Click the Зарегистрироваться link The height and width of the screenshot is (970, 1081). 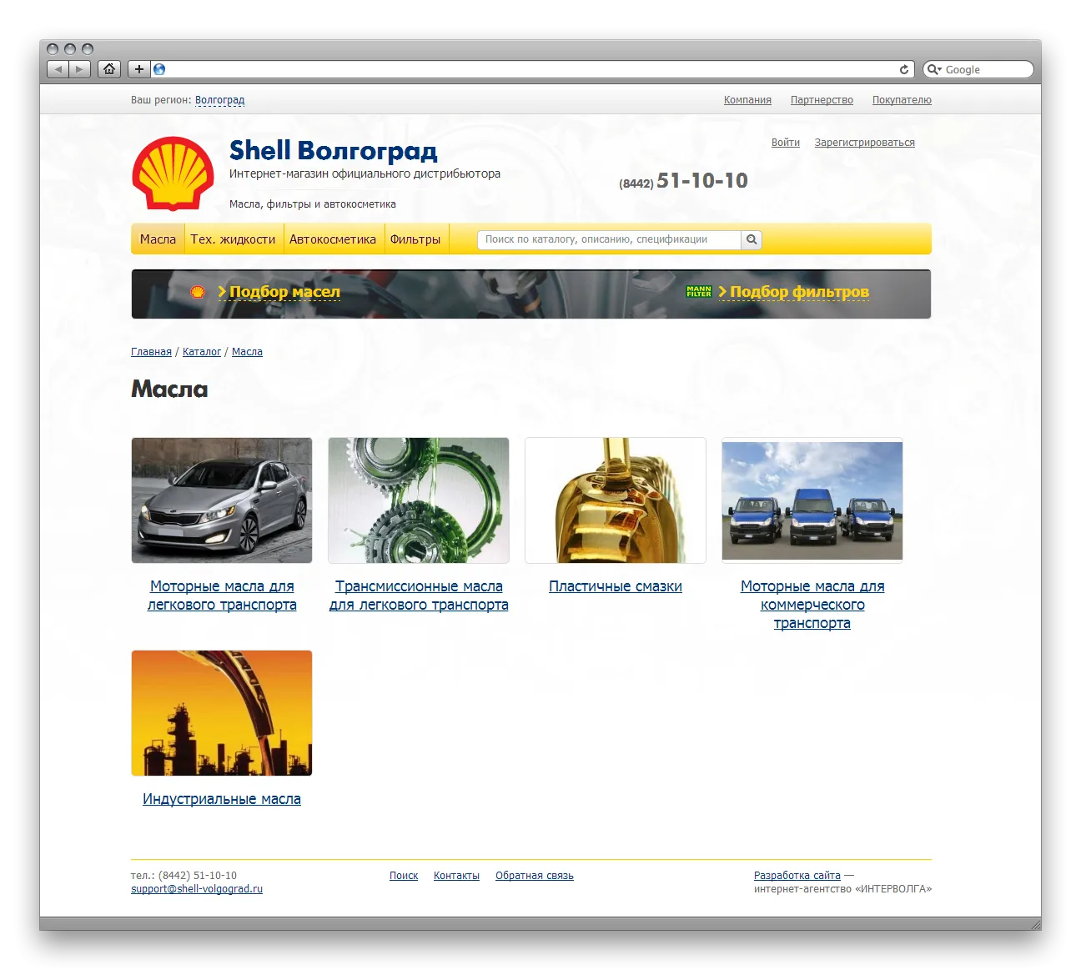coord(865,143)
